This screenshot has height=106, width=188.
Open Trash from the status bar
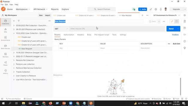(176, 99)
